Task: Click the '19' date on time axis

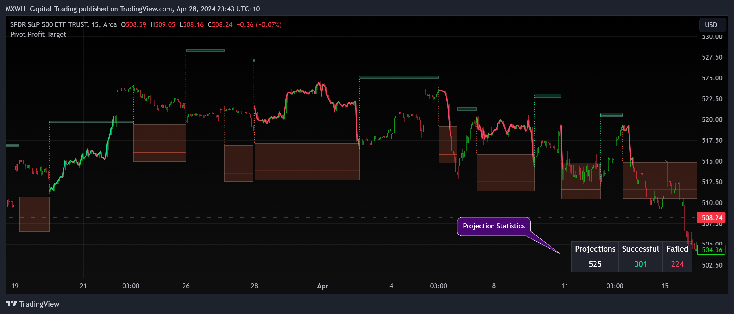Action: pyautogui.click(x=15, y=286)
